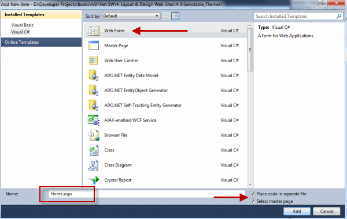Select the Master Page template icon
This screenshot has height=219, width=347.
tap(94, 46)
